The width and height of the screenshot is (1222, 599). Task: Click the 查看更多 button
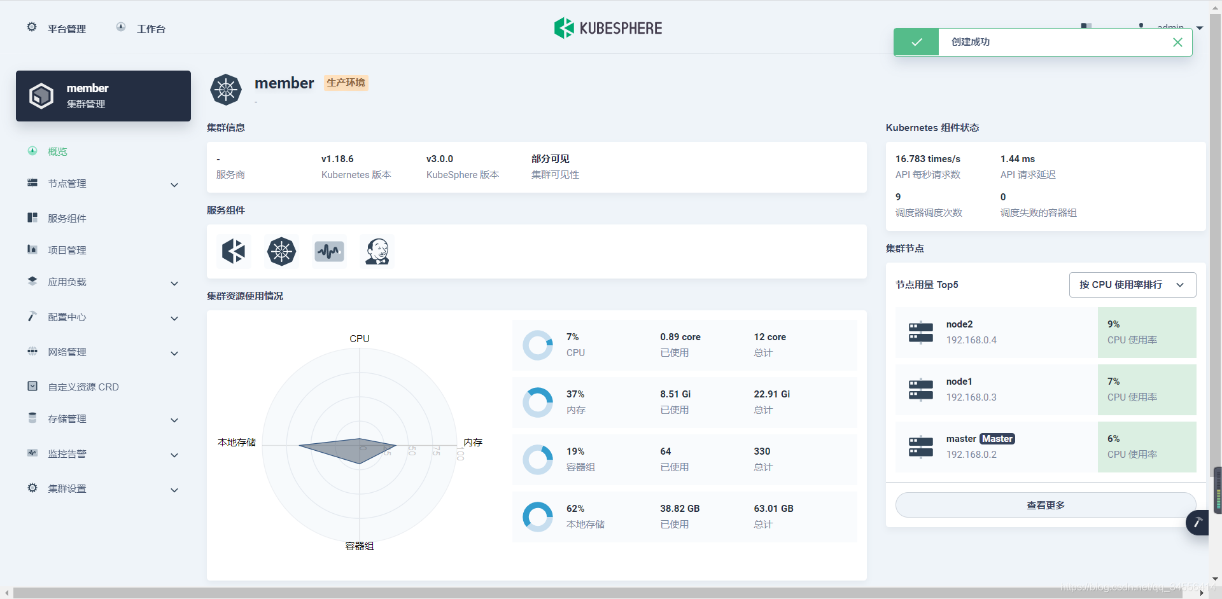click(1046, 505)
